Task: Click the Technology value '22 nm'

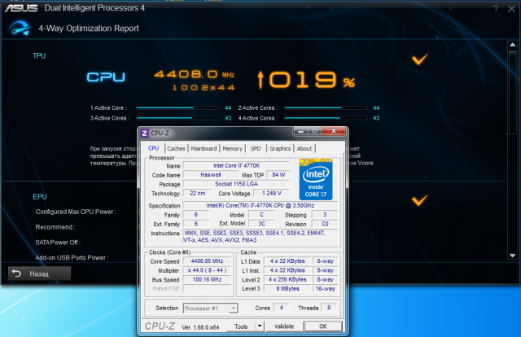Action: coord(197,193)
